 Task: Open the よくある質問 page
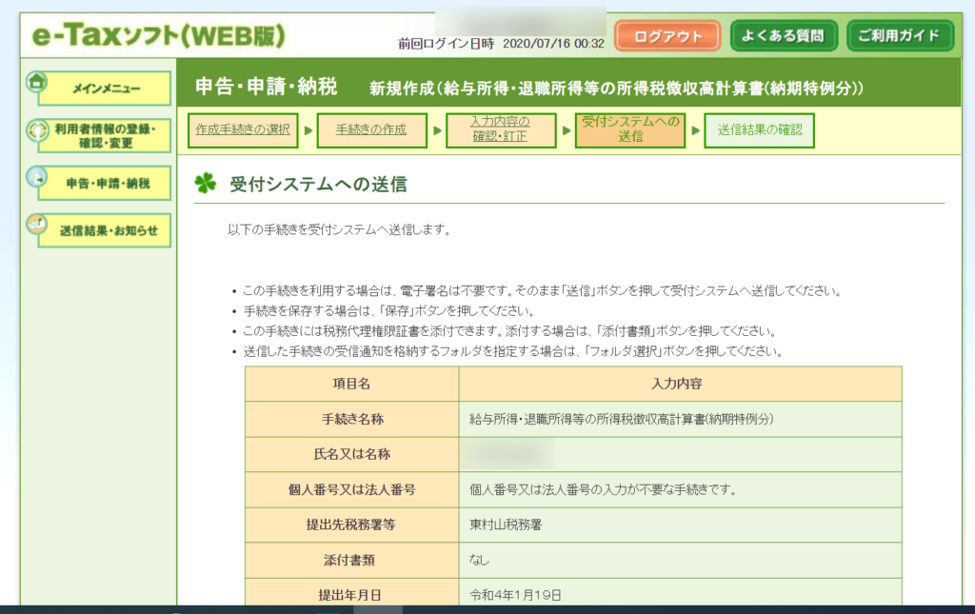point(784,36)
